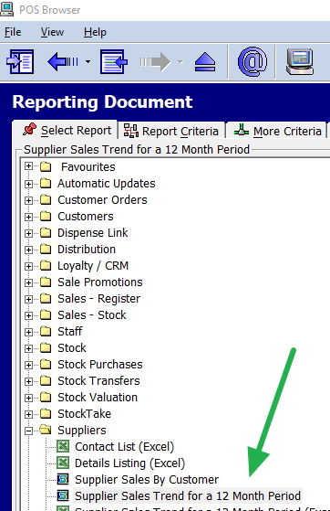Switch to the More Criteria tab
This screenshot has height=511, width=330.
[276, 131]
